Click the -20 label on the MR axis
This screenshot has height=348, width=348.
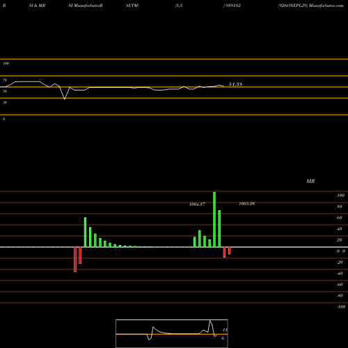tap(340, 262)
